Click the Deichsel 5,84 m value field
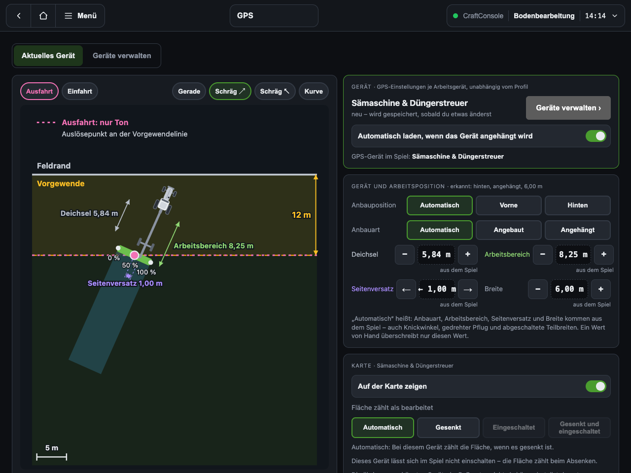 [436, 255]
